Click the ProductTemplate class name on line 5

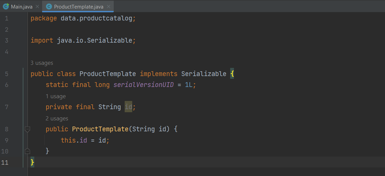[108, 74]
